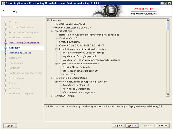Click the disabled Preconfigure step
The height and width of the screenshot is (130, 173).
[x=16, y=63]
